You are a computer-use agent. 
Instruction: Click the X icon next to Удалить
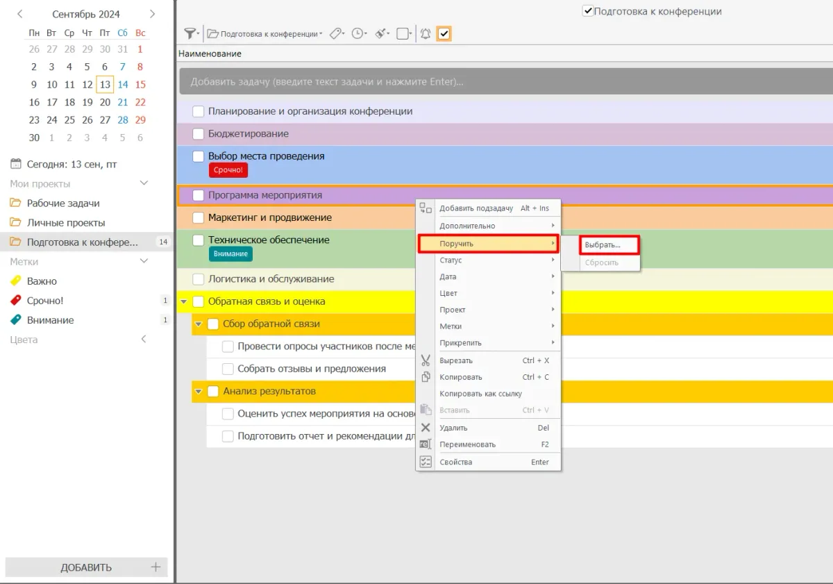[426, 428]
